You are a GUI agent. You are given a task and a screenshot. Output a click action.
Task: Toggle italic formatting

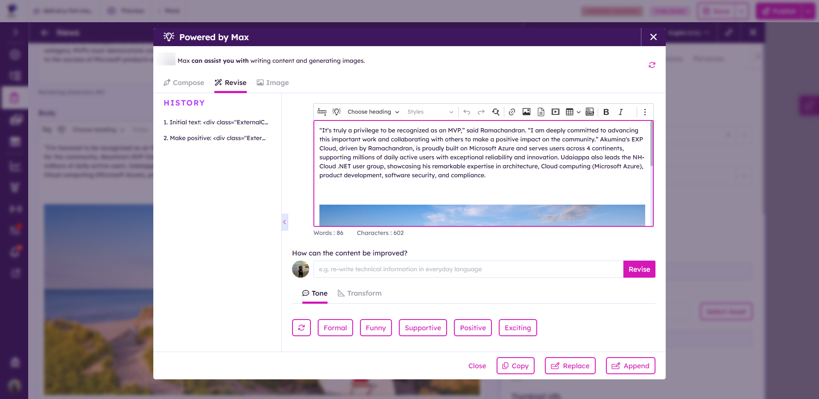pyautogui.click(x=620, y=112)
